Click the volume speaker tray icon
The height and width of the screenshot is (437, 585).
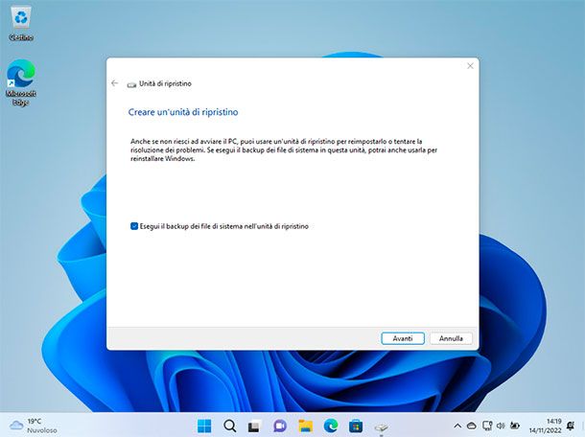501,425
